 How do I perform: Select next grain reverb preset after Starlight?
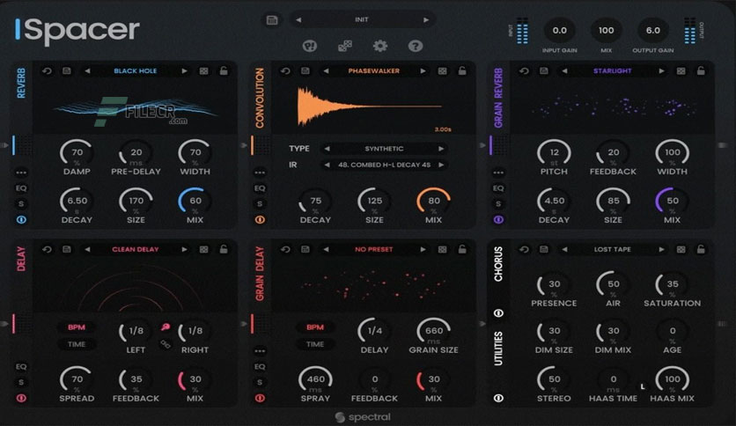661,70
